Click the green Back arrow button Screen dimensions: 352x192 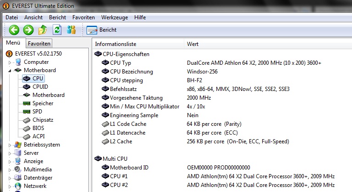[x=14, y=30]
